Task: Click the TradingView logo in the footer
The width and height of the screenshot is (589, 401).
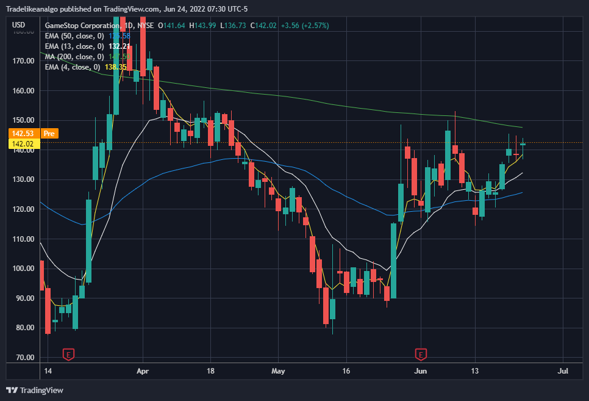Action: 35,391
